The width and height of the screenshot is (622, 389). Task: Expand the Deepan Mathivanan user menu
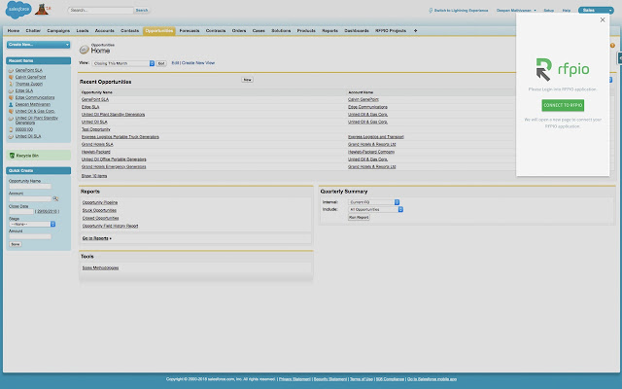tap(516, 11)
